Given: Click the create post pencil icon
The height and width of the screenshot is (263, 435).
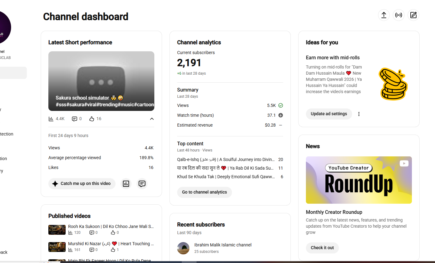Looking at the screenshot, I should [413, 15].
